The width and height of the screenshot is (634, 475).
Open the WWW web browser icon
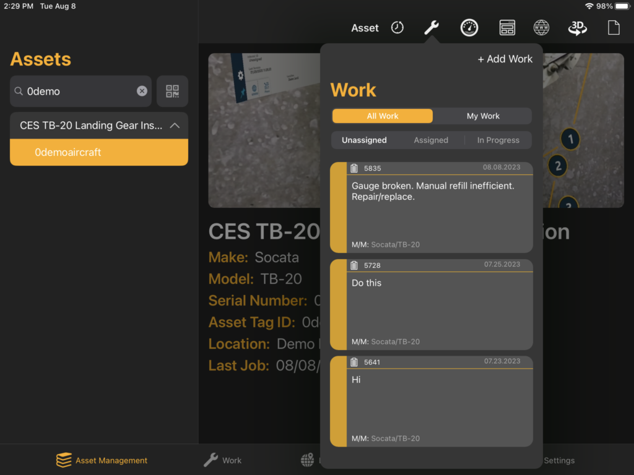[x=541, y=27]
